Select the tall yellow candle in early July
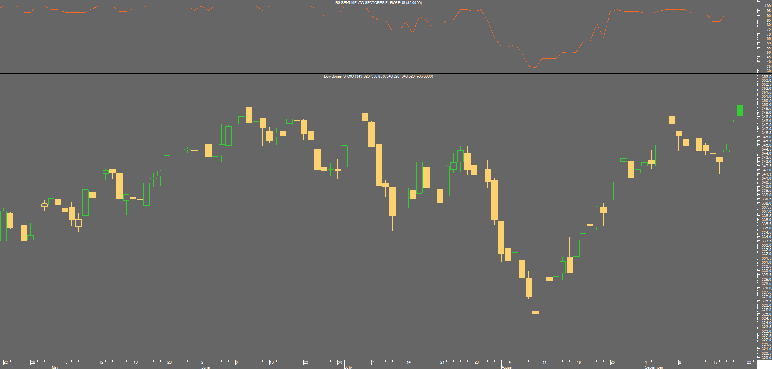This screenshot has width=772, height=369. click(379, 165)
